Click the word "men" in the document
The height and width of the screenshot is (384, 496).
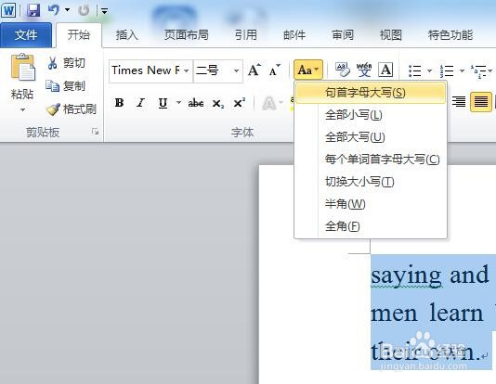[x=394, y=314]
